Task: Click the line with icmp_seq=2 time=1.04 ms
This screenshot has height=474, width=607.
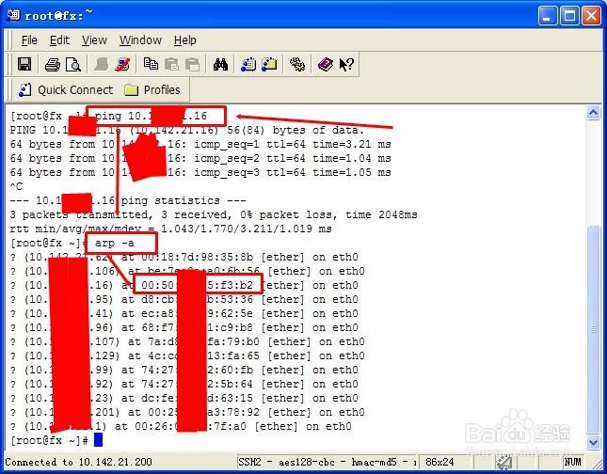Action: (x=200, y=158)
